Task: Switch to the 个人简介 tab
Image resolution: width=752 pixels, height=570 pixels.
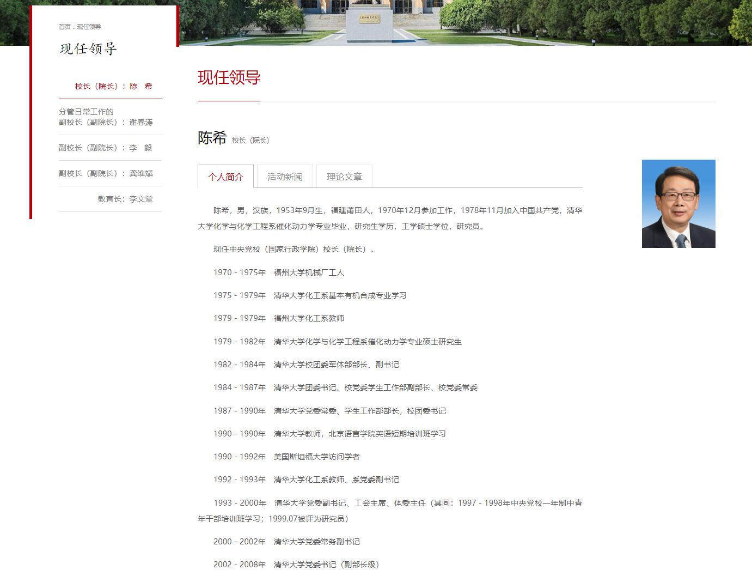Action: pyautogui.click(x=225, y=177)
